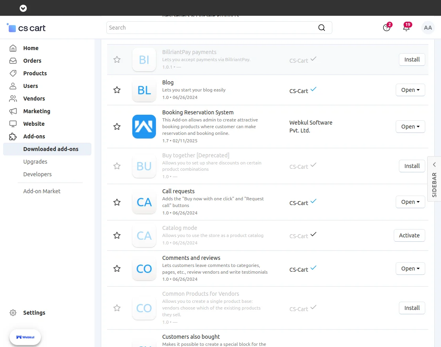The image size is (441, 347).
Task: Click the Booking Reservation System add-on logo
Action: (144, 127)
